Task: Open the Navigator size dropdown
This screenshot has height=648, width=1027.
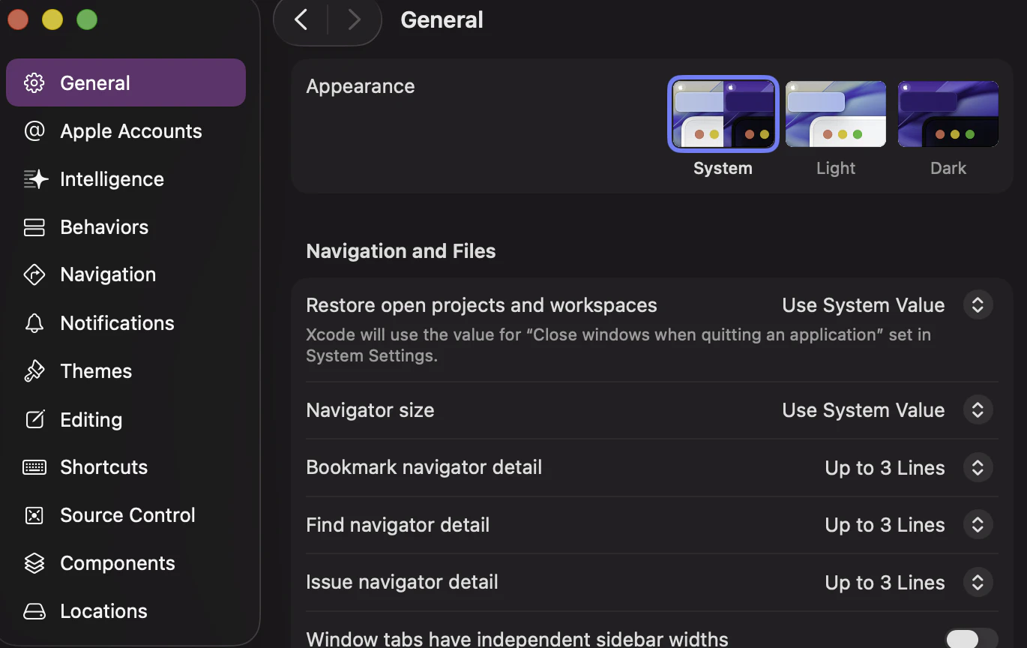Action: coord(978,410)
